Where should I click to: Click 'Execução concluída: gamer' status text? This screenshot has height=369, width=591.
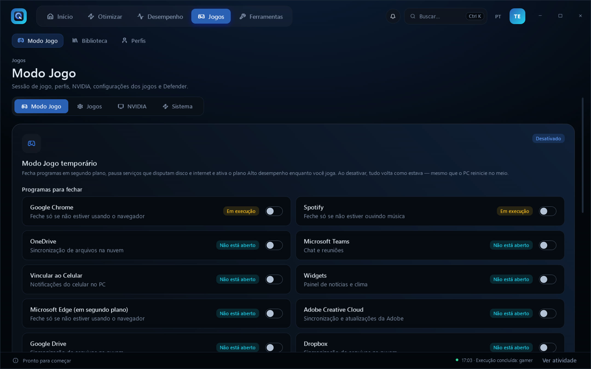tap(504, 360)
